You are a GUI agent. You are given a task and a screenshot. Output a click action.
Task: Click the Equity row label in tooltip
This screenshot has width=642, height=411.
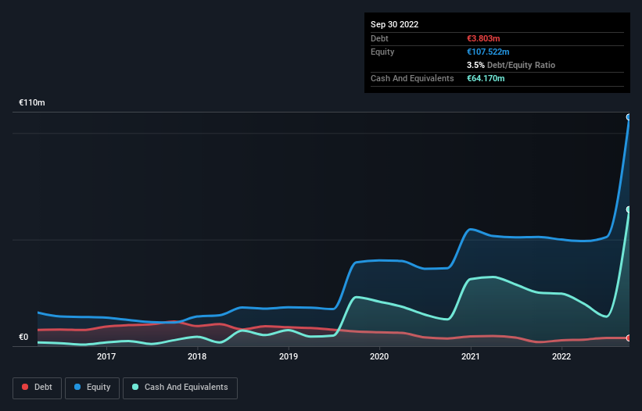(382, 52)
